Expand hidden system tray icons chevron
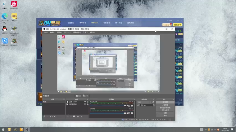236x132 pixels. [206, 129]
